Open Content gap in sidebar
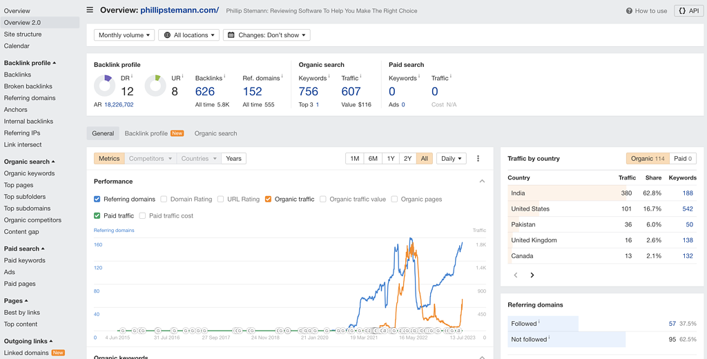The width and height of the screenshot is (707, 359). pyautogui.click(x=21, y=232)
